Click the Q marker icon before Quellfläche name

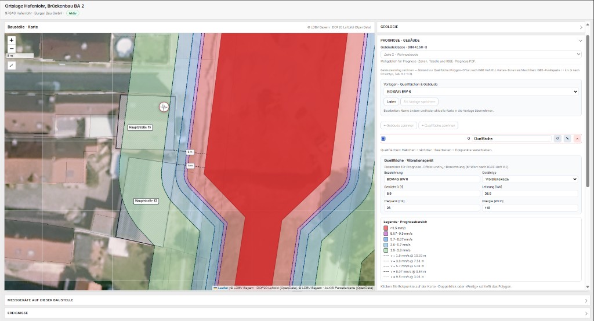tap(469, 138)
